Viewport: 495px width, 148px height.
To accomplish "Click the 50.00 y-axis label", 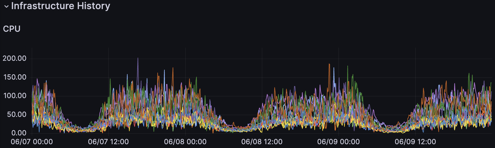I will point(16,115).
